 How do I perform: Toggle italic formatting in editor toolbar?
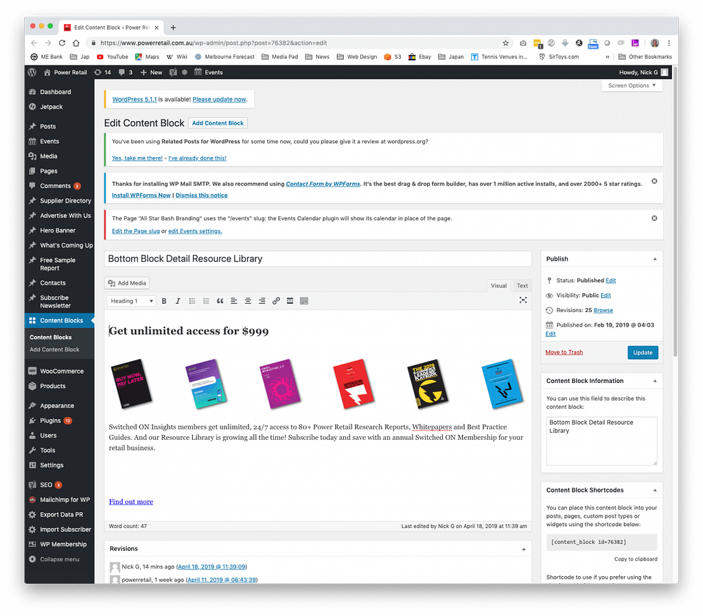click(x=178, y=301)
